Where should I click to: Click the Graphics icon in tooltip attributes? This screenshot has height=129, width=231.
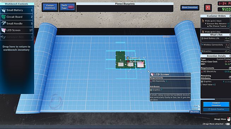click(151, 90)
